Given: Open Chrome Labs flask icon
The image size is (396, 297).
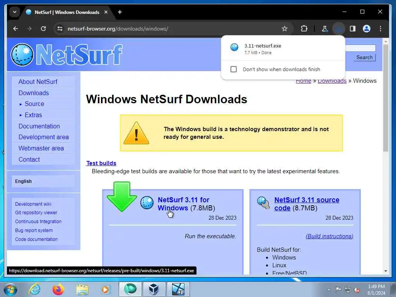Looking at the screenshot, I should 325,29.
